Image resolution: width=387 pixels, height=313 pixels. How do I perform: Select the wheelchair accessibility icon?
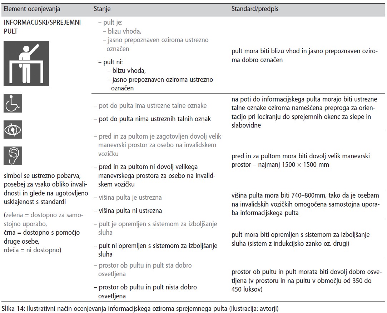(x=13, y=103)
